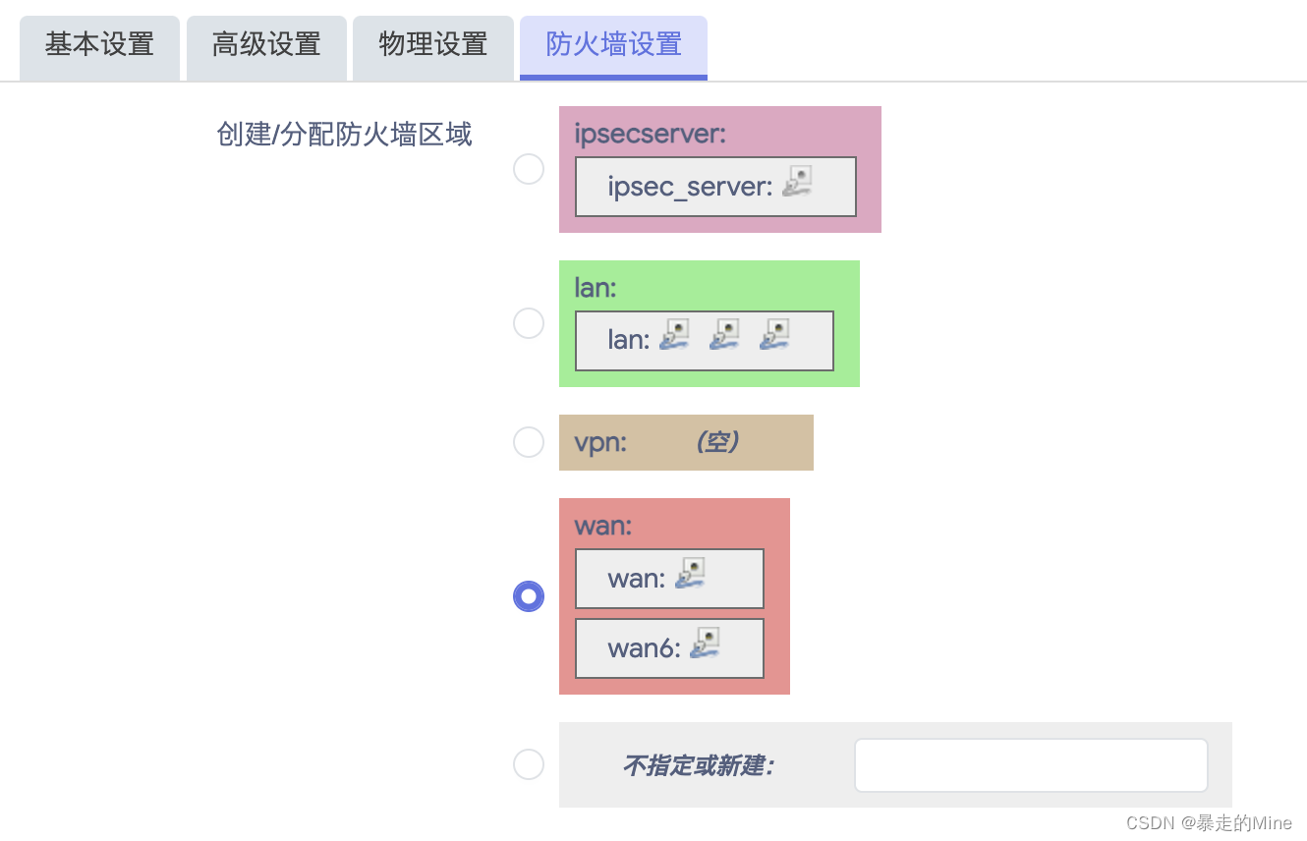Viewport: 1307px width, 841px height.
Task: Click the new zone name input field
Action: click(x=1031, y=765)
